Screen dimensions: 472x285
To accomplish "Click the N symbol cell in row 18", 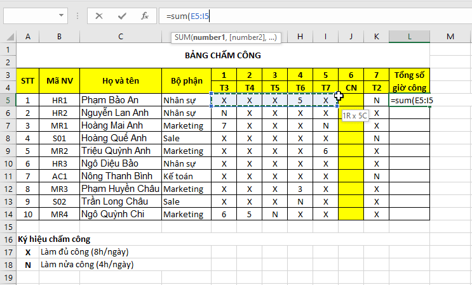I will point(28,265).
